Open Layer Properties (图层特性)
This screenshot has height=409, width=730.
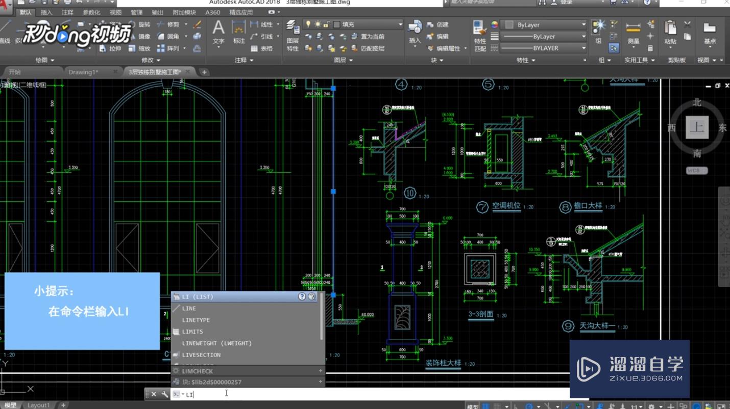tap(293, 35)
